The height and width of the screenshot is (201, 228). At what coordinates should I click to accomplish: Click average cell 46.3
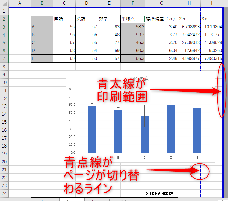point(133,43)
